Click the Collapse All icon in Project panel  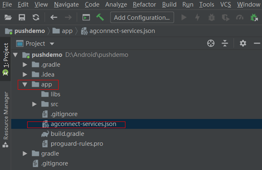pyautogui.click(x=225, y=43)
